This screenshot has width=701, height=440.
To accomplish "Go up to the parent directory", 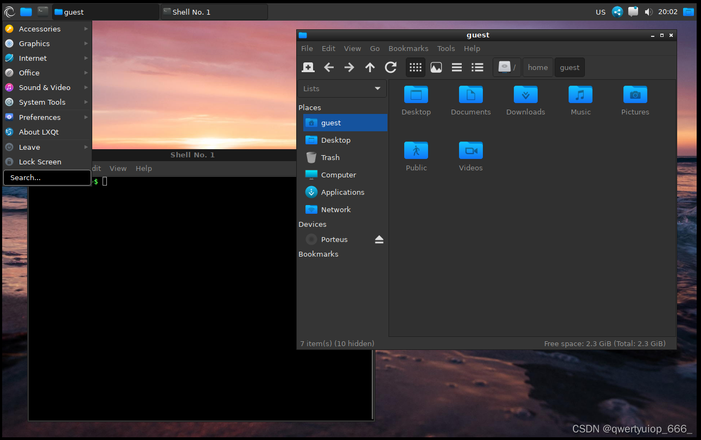I will point(369,67).
